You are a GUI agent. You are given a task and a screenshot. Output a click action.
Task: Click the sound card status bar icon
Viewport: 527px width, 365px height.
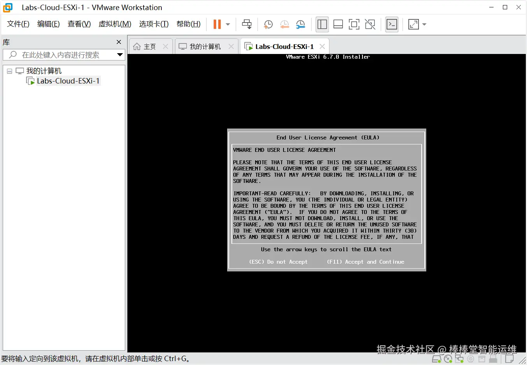[x=471, y=359]
